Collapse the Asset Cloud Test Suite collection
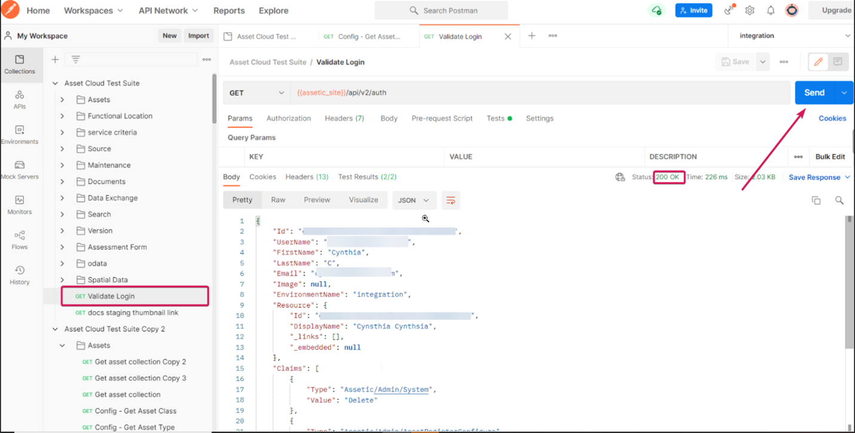Screen dimensions: 855x433 pyautogui.click(x=56, y=83)
